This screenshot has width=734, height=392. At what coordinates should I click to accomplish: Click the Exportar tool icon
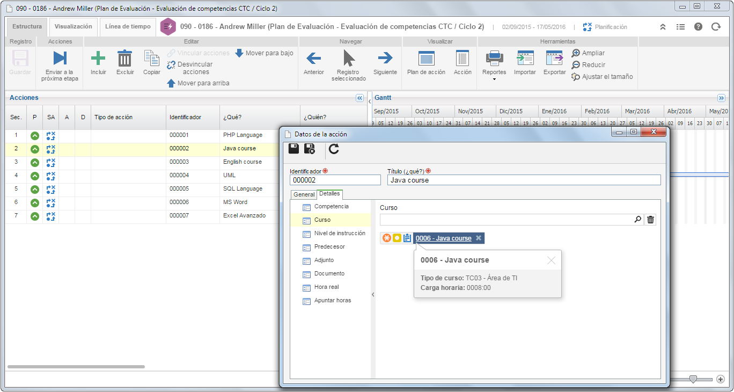tap(554, 58)
